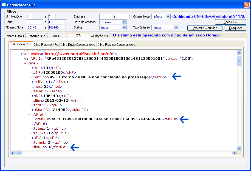Screen dimensions: 251x171
Task: Click the finNFe value 3 line
Action: pos(49,147)
